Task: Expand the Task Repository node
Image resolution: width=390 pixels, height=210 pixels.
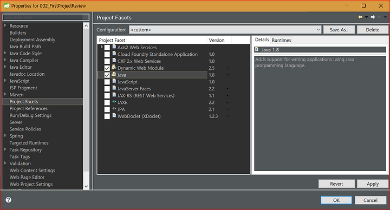Action: tap(5, 149)
